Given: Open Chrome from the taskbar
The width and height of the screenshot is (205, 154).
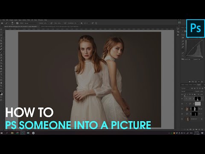Looking at the screenshot, I should 18,133.
